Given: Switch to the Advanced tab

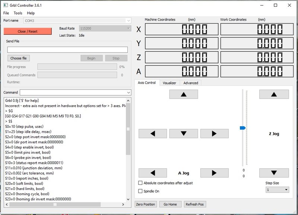Looking at the screenshot, I should [x=191, y=83].
